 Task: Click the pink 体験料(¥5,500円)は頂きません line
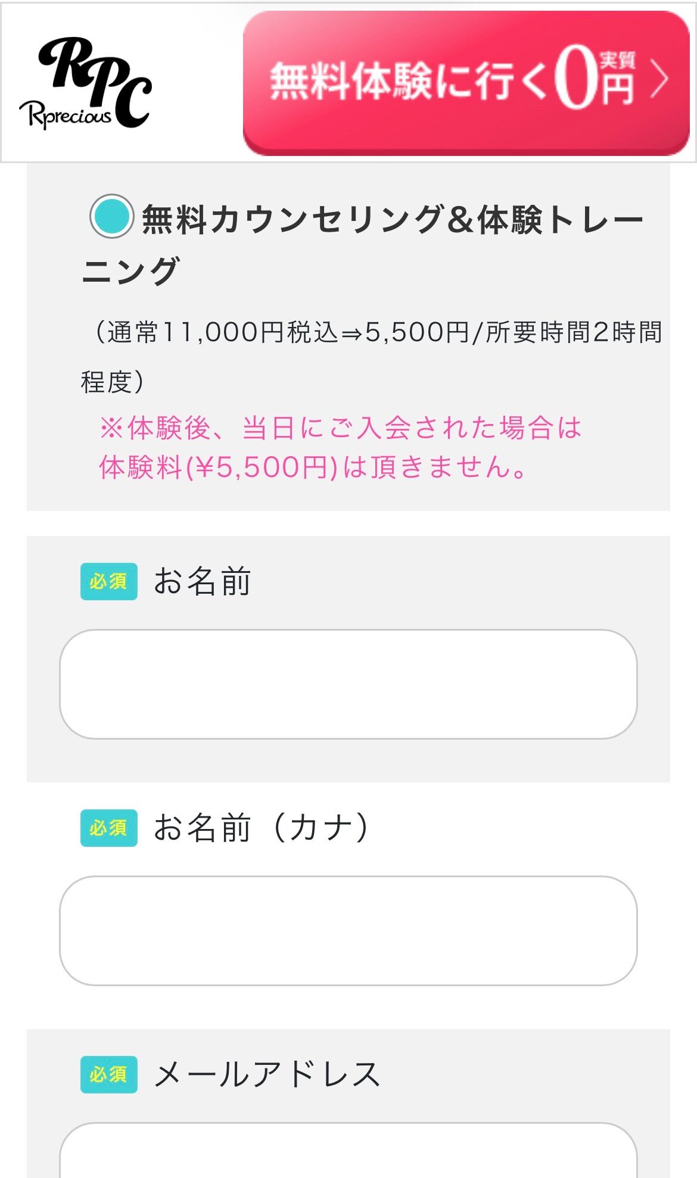313,467
